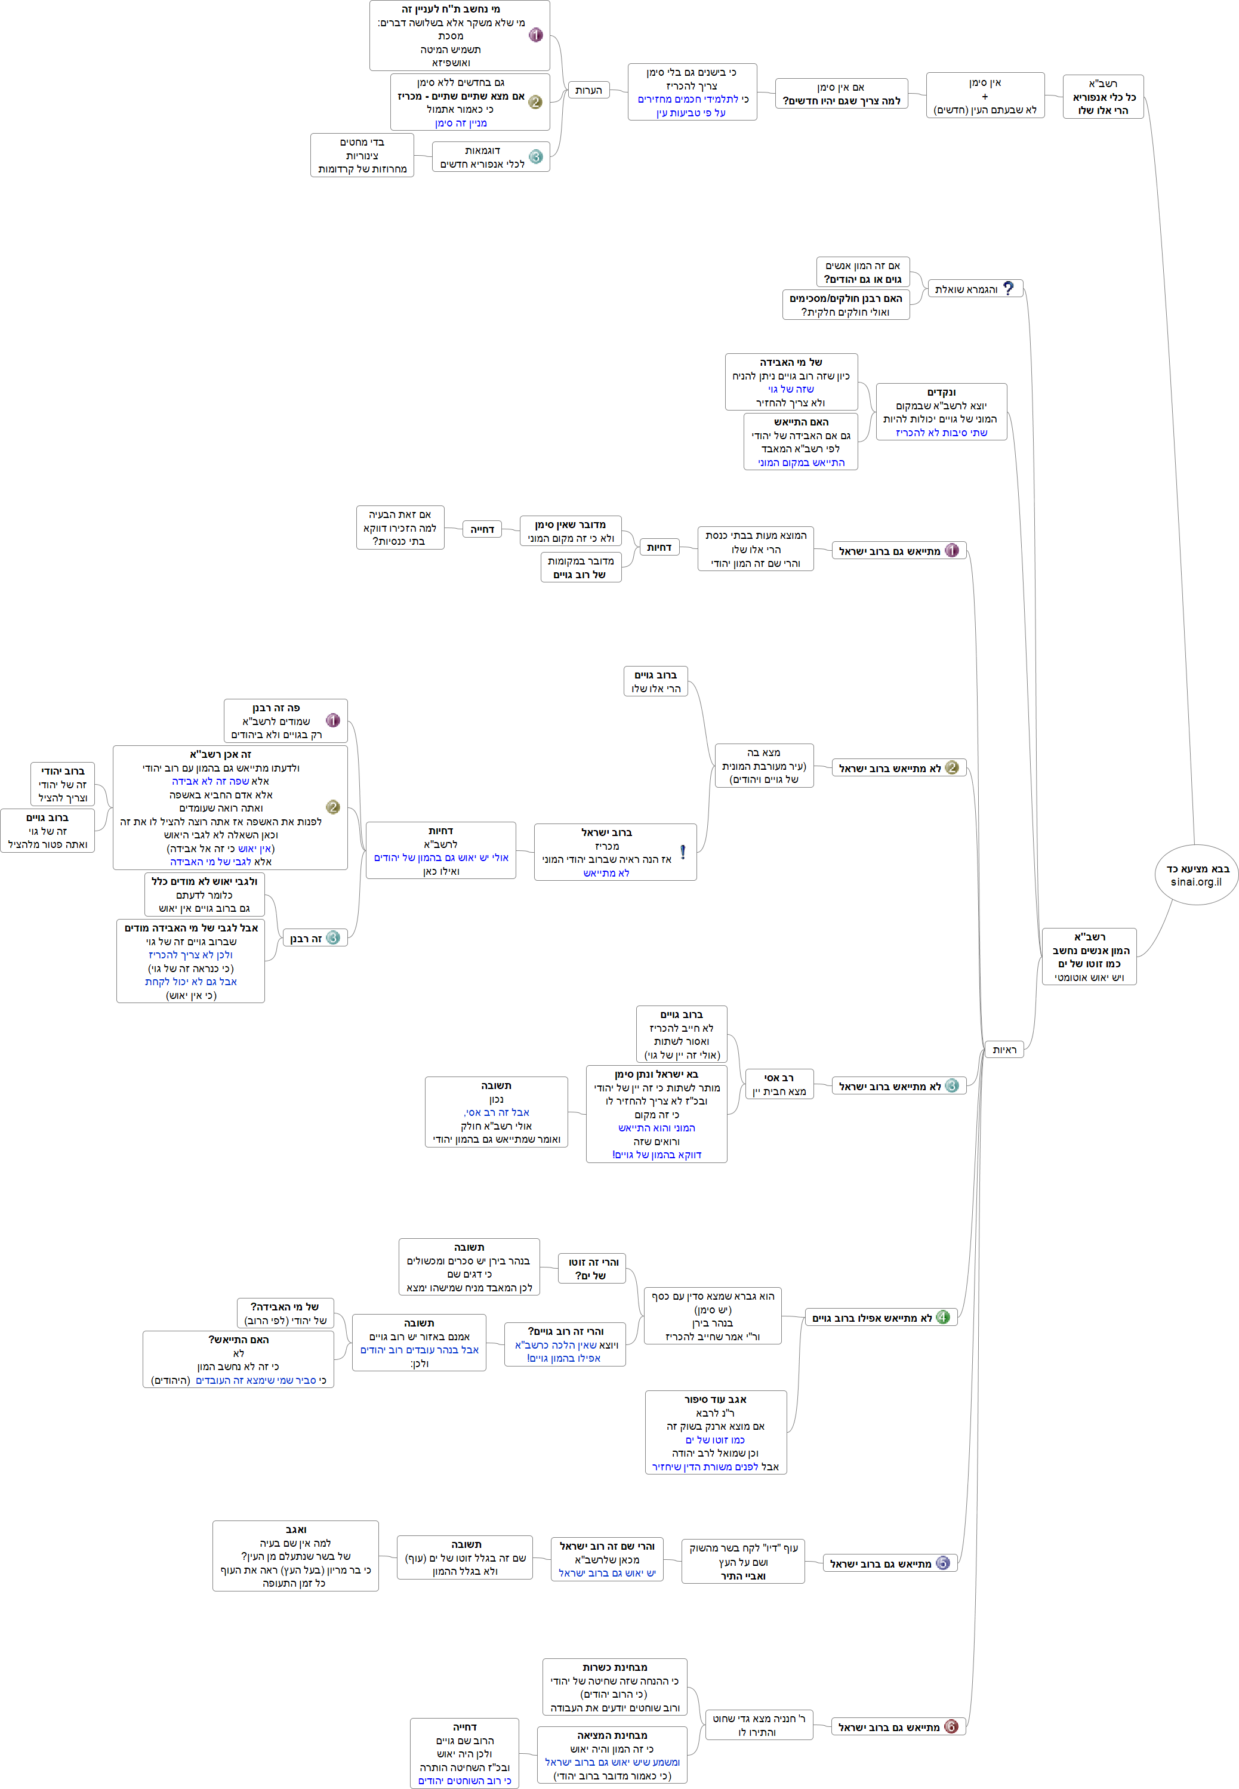Click the olive 2 icon in "זה אכן רשב"א" node
Viewport: 1239px width, 1789px height.
coord(333,807)
